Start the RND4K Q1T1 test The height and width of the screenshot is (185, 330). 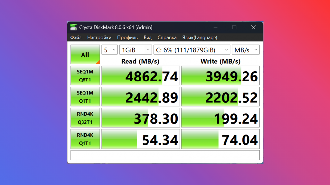pyautogui.click(x=85, y=139)
